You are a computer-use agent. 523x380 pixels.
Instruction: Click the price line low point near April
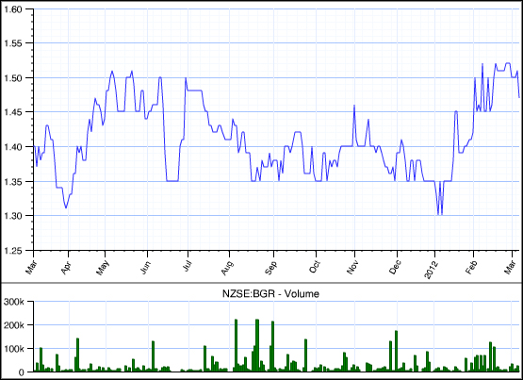click(66, 207)
